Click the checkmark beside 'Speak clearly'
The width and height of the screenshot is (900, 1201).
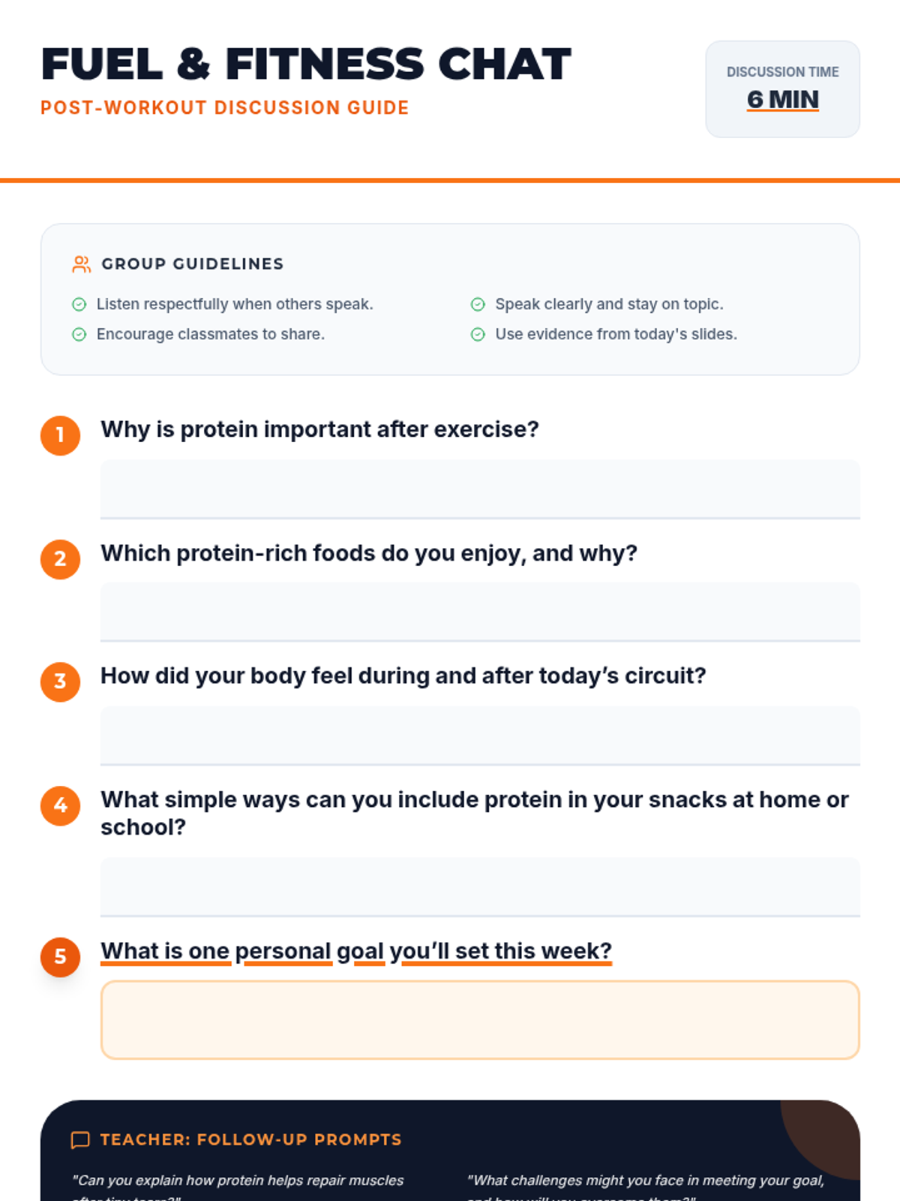(478, 304)
